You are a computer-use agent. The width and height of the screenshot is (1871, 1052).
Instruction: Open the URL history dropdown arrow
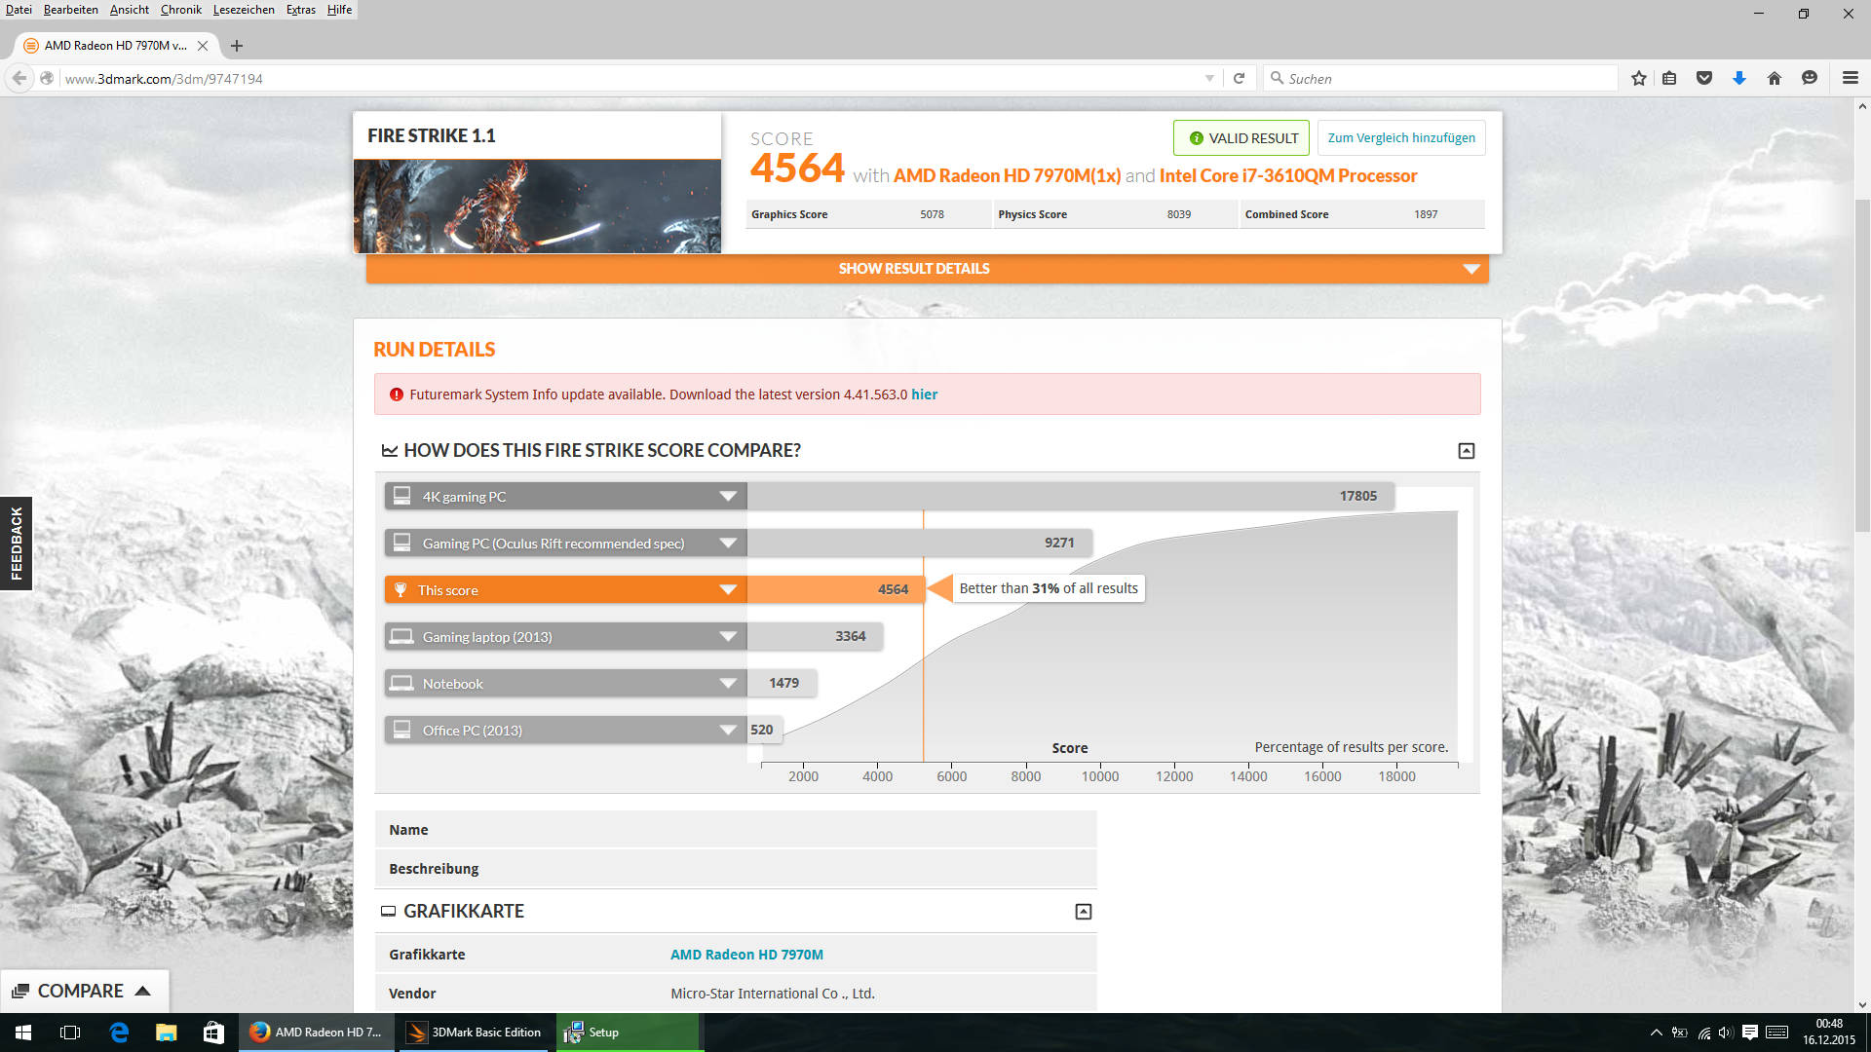pyautogui.click(x=1209, y=78)
